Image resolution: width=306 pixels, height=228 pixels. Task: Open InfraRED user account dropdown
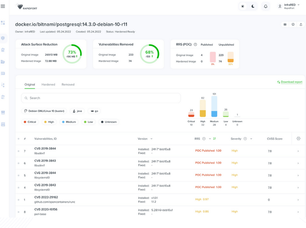pyautogui.click(x=289, y=6)
